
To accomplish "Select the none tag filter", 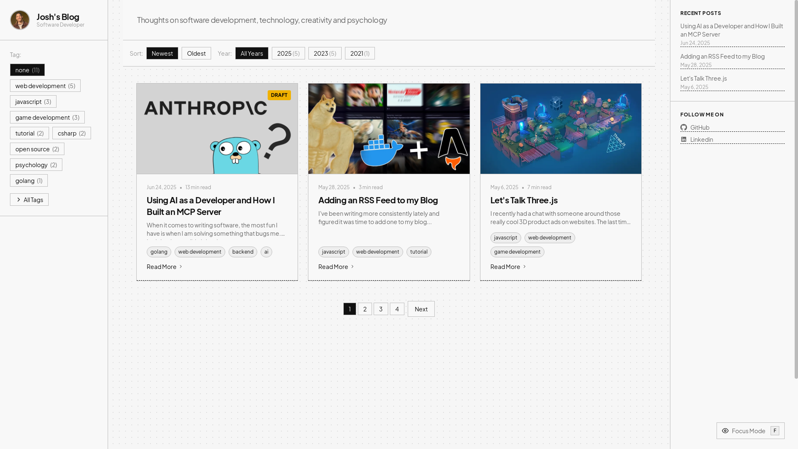I will pos(27,70).
